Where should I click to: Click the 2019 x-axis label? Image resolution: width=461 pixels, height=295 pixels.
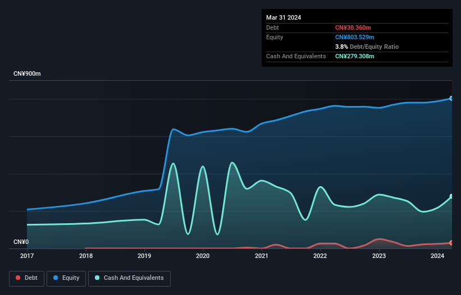[144, 256]
